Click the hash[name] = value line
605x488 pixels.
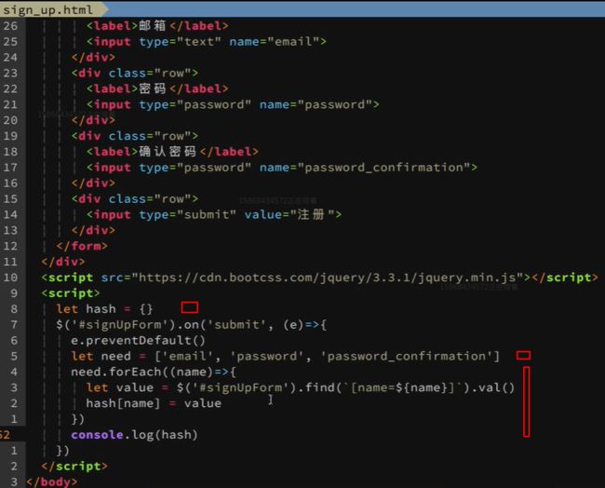(154, 403)
